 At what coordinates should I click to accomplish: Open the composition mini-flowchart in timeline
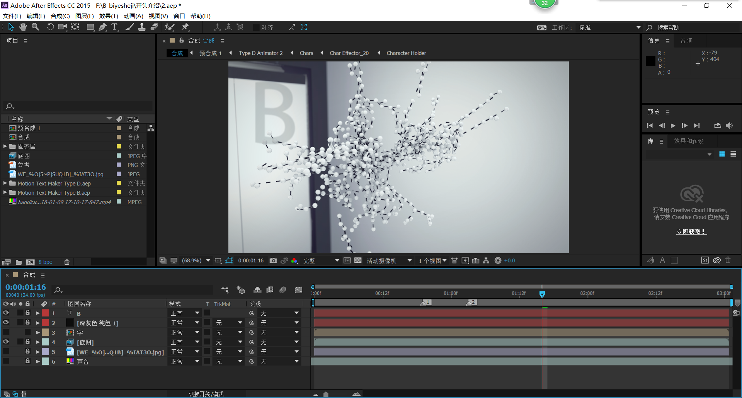[x=225, y=290]
